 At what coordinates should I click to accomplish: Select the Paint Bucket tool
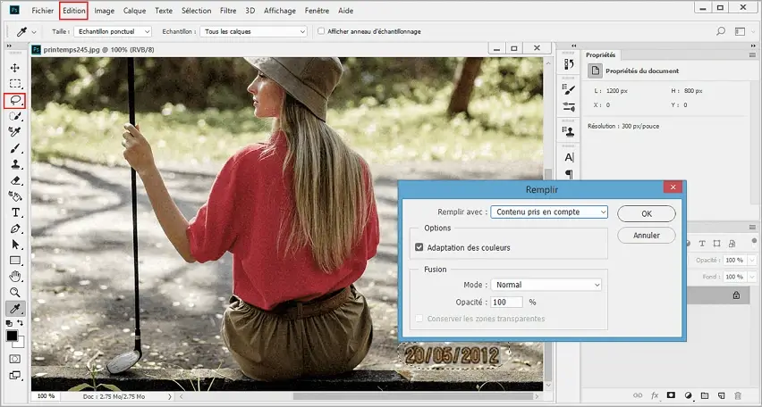click(15, 196)
